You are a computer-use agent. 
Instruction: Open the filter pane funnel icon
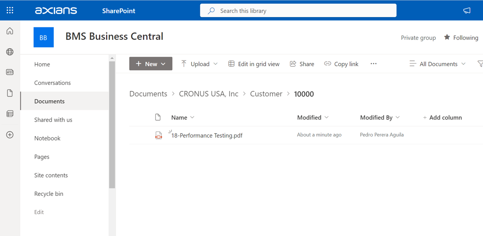tap(480, 64)
